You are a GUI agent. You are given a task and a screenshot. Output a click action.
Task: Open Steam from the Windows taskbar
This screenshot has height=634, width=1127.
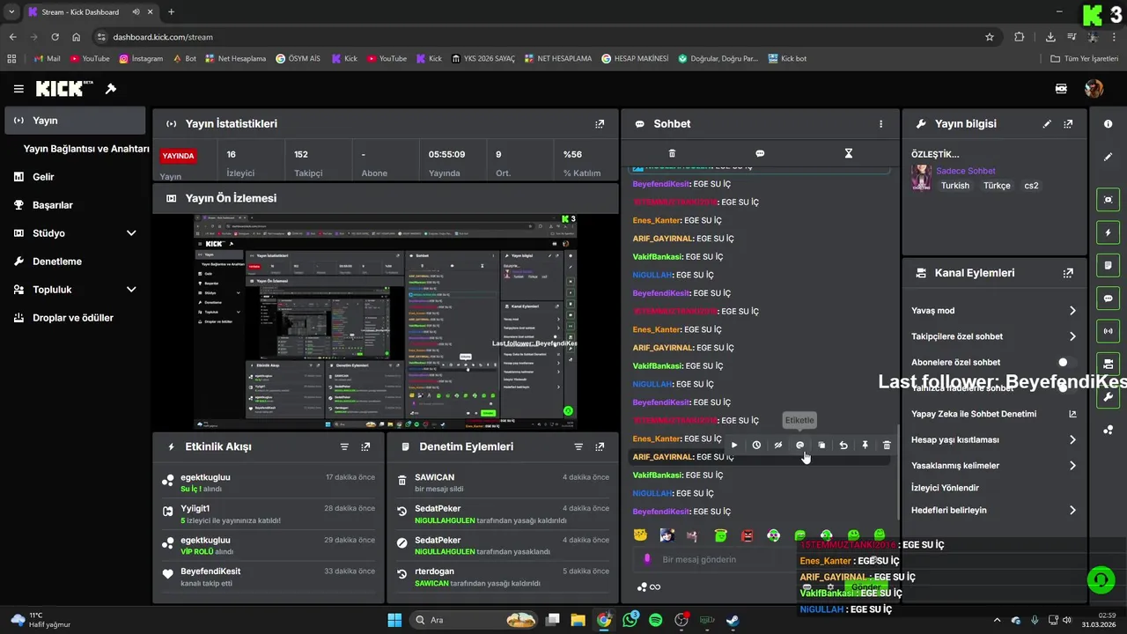tap(733, 620)
